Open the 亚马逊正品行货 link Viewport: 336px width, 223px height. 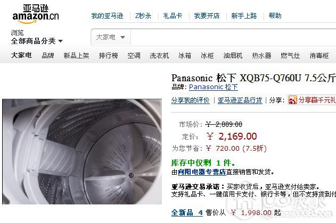(x=240, y=100)
